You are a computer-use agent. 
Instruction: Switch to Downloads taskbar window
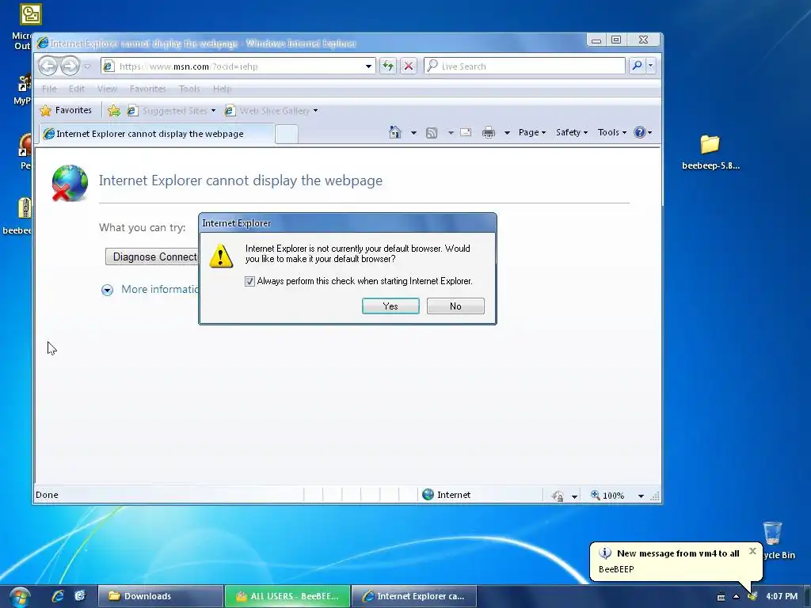pyautogui.click(x=160, y=596)
